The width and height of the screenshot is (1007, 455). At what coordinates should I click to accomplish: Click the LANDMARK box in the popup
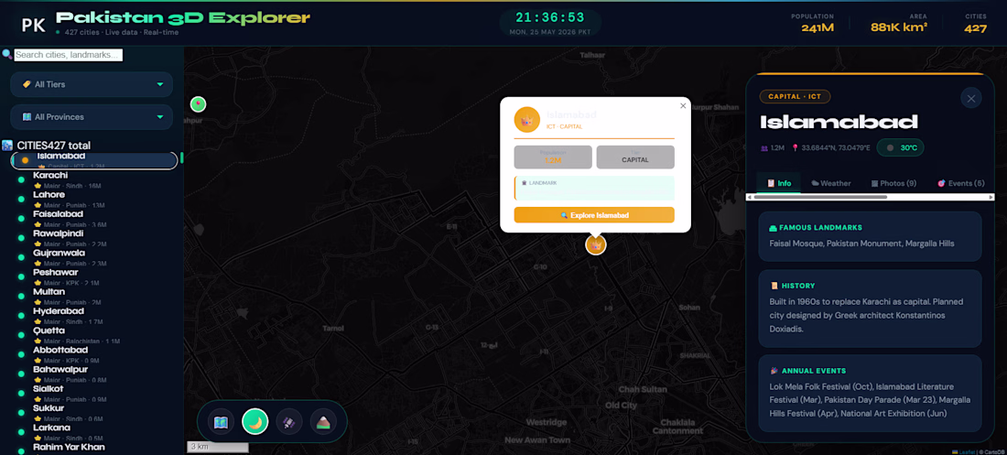[594, 189]
